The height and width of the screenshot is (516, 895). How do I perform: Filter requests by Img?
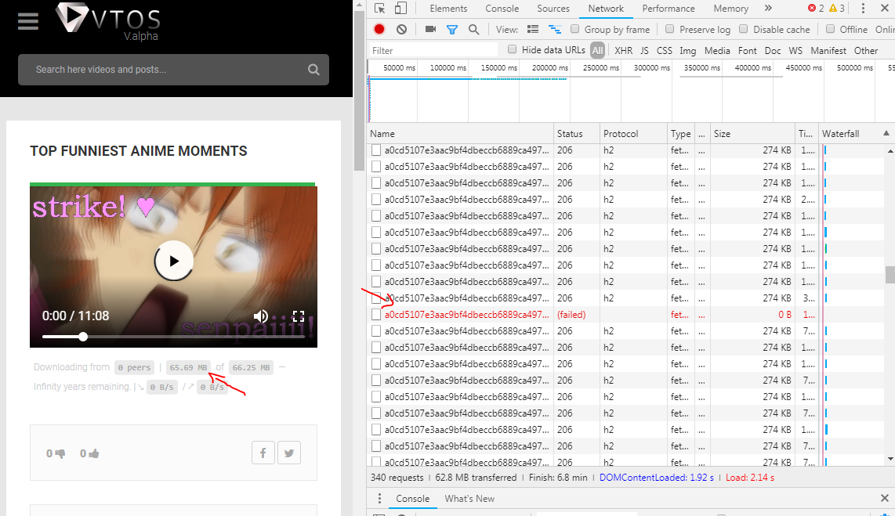[688, 51]
